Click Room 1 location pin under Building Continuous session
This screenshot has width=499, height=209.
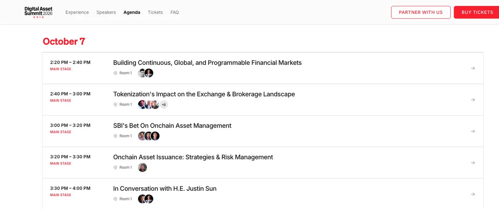coord(116,73)
